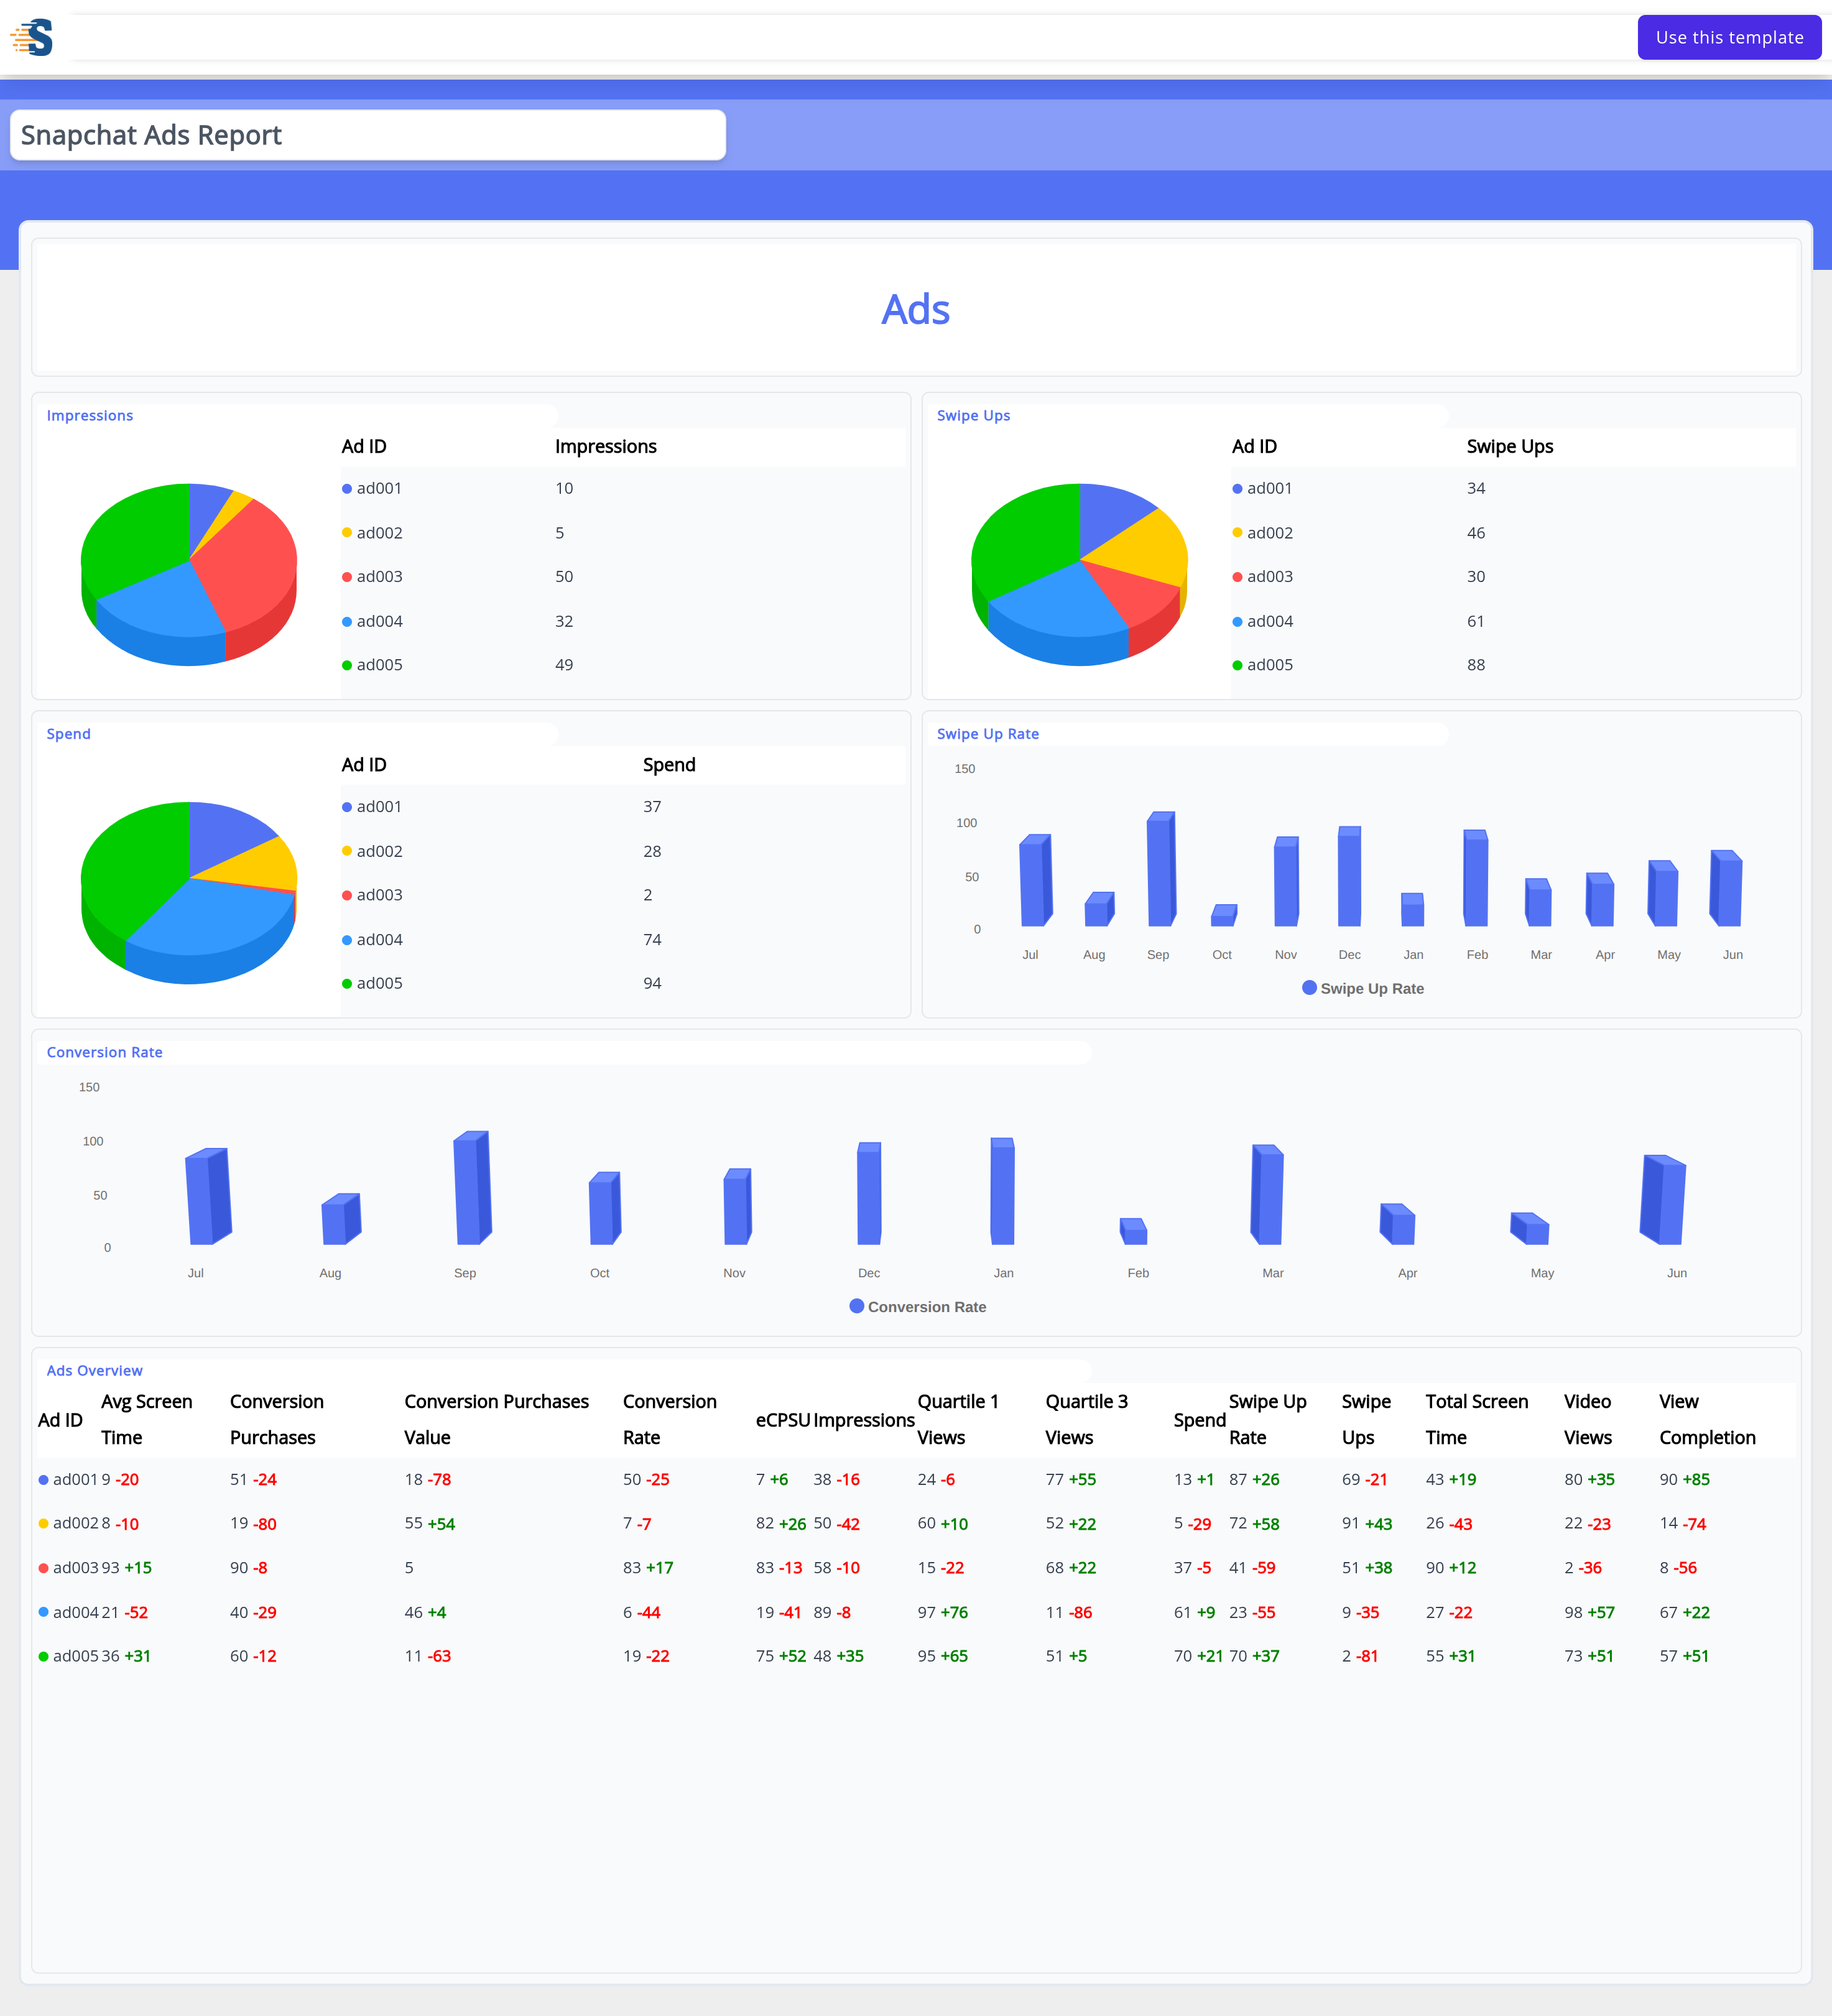Click the value 74 in Spend table

652,940
